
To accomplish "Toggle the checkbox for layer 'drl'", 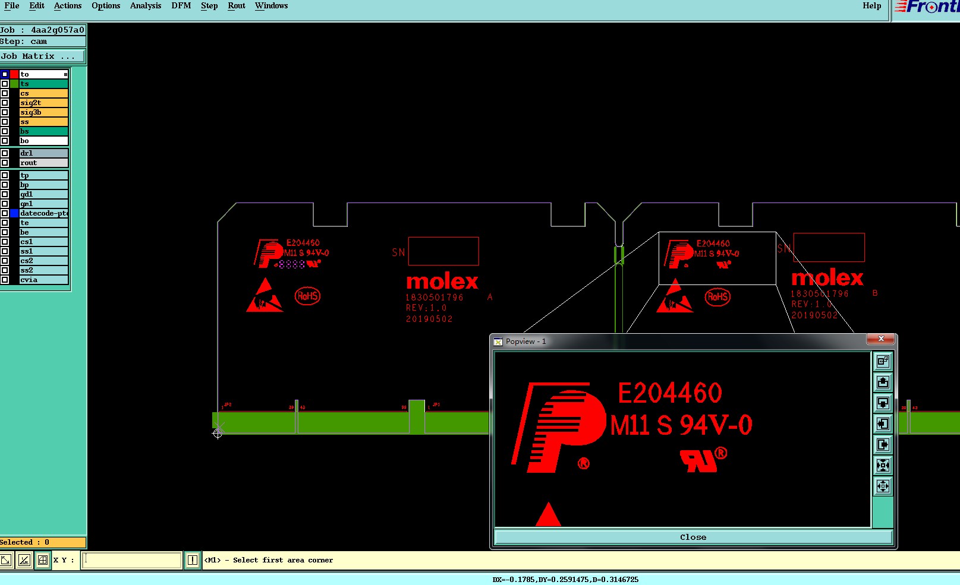I will point(5,153).
